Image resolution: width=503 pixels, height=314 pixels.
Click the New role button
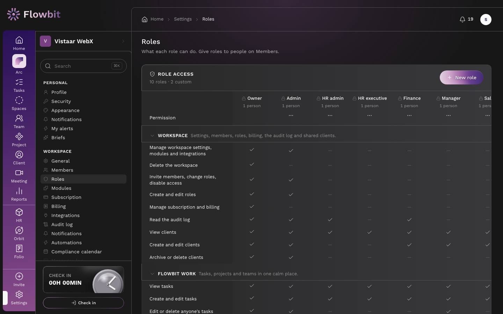coord(461,77)
